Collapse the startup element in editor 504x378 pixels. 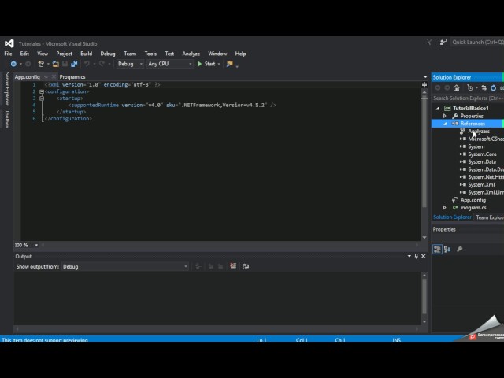[42, 98]
